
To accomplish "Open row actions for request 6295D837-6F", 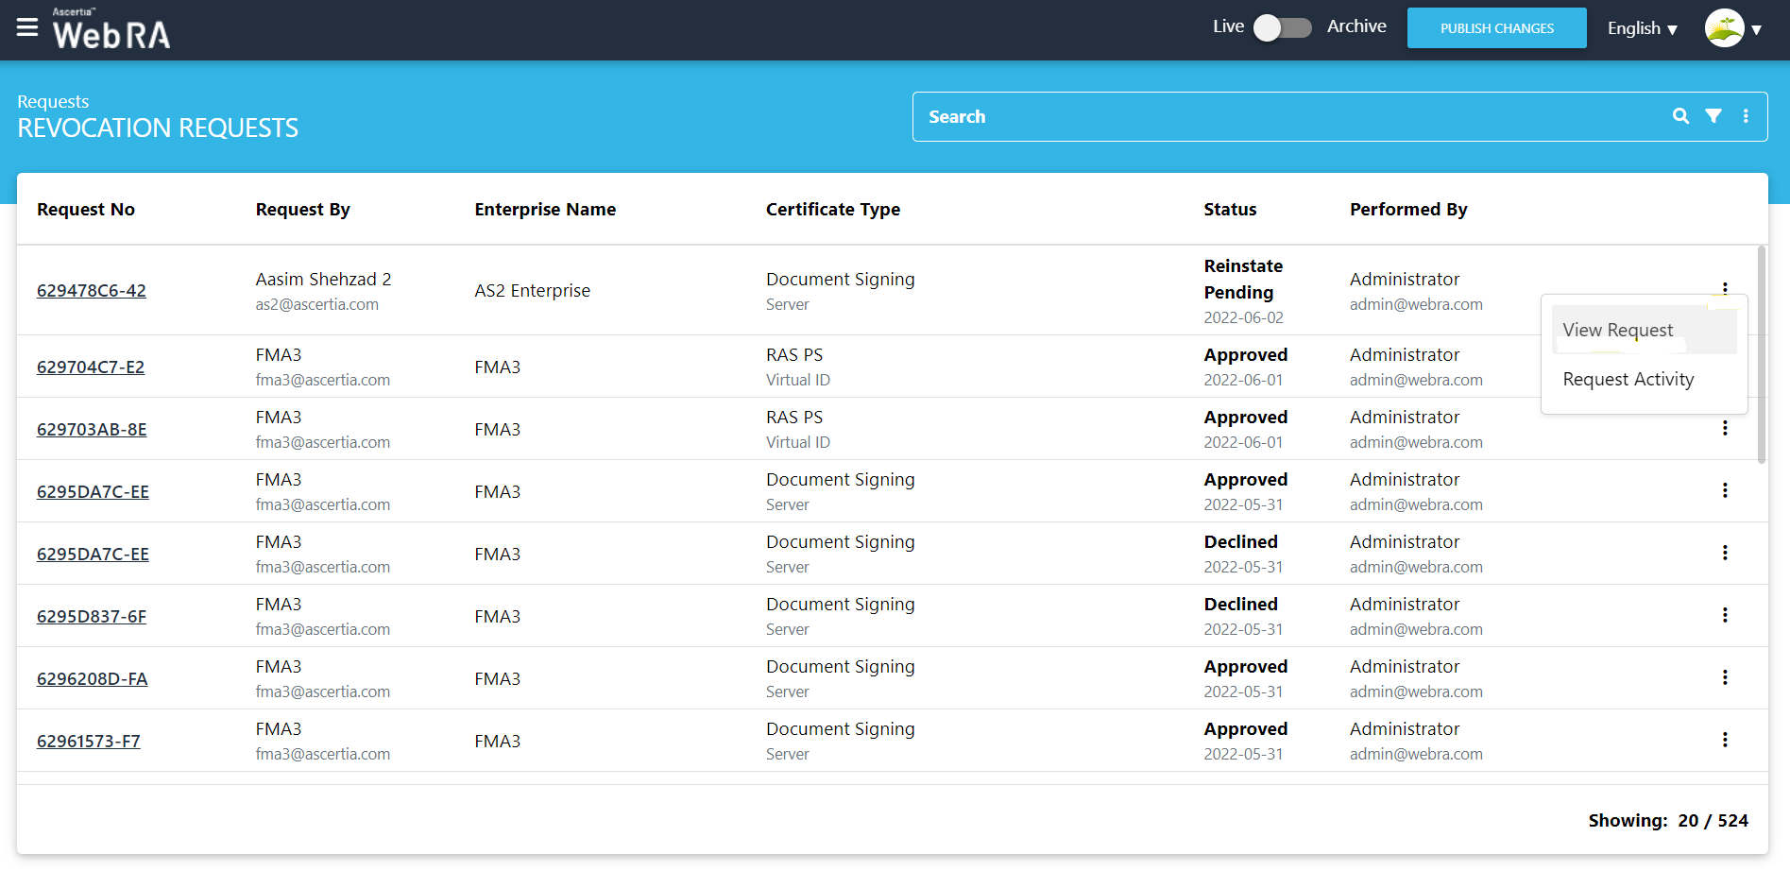I will 1724,615.
